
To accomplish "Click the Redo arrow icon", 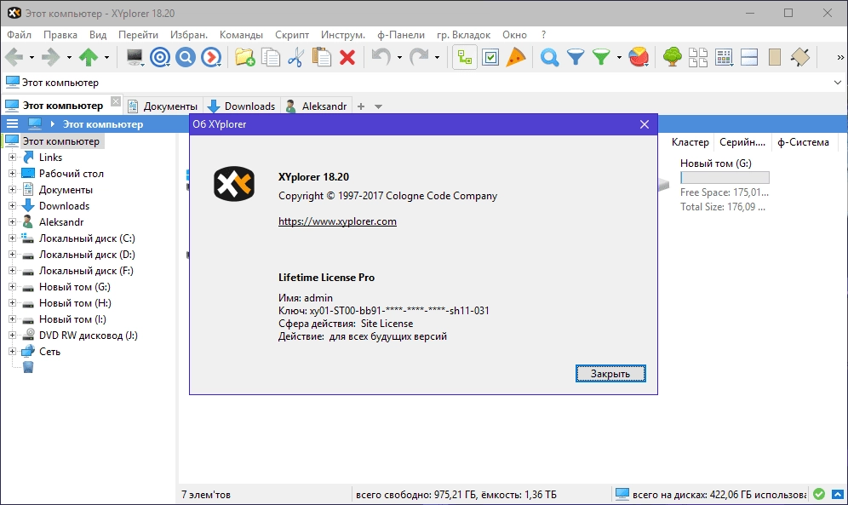I will (419, 57).
